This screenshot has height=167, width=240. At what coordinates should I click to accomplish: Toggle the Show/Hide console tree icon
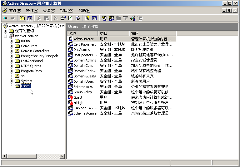pyautogui.click(x=29, y=18)
